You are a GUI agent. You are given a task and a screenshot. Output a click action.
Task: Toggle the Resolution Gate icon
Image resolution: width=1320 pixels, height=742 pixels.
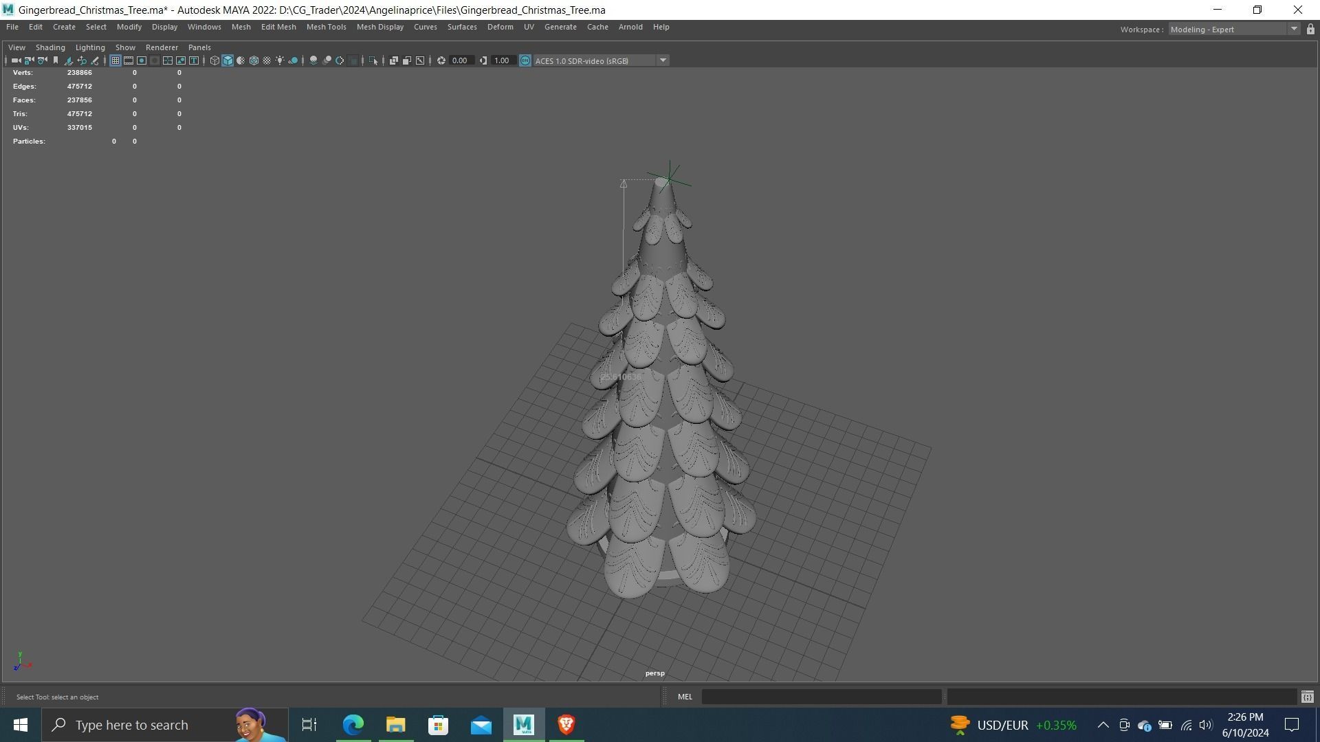[142, 60]
